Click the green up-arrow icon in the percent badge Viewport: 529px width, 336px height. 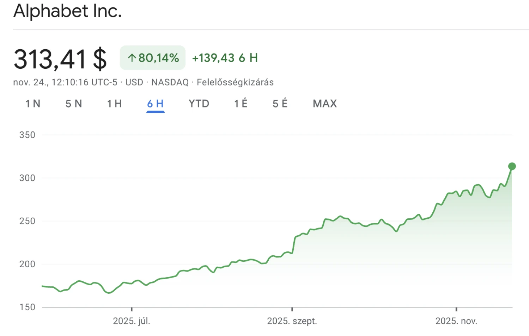132,58
